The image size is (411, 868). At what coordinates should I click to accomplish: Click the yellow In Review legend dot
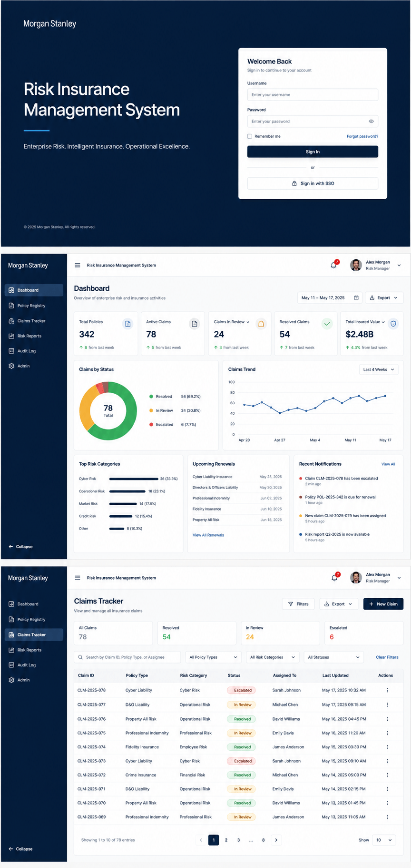coord(151,410)
